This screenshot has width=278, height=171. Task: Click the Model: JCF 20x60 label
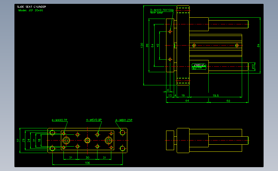point(31,10)
